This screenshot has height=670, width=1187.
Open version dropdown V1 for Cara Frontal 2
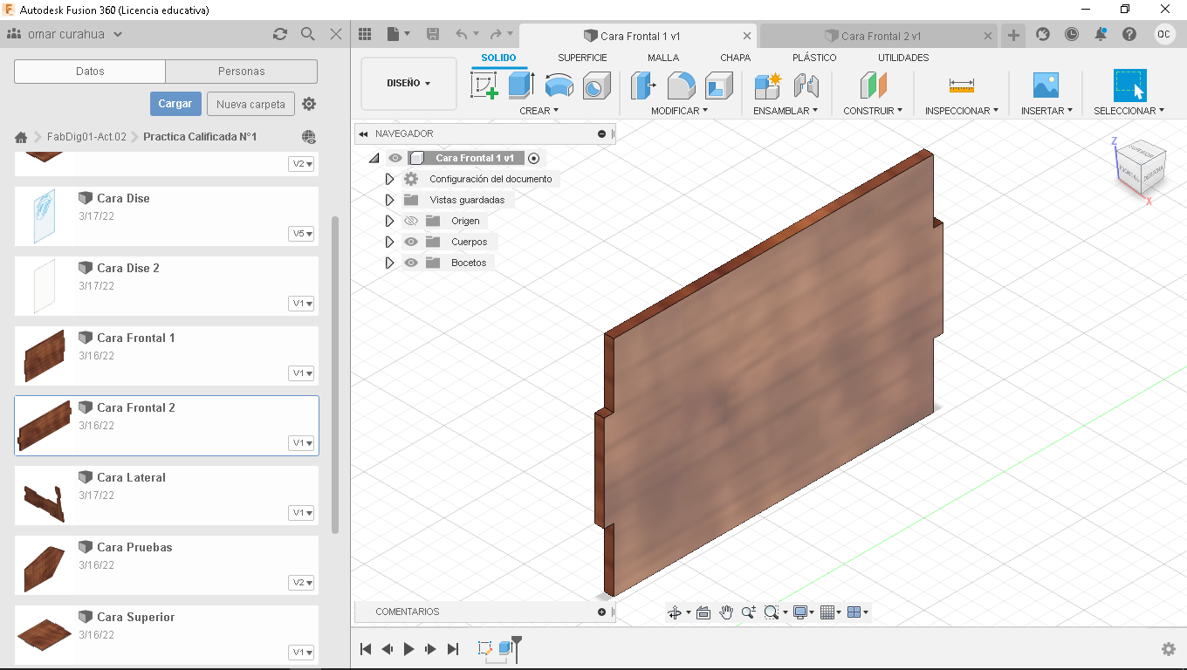click(x=302, y=443)
